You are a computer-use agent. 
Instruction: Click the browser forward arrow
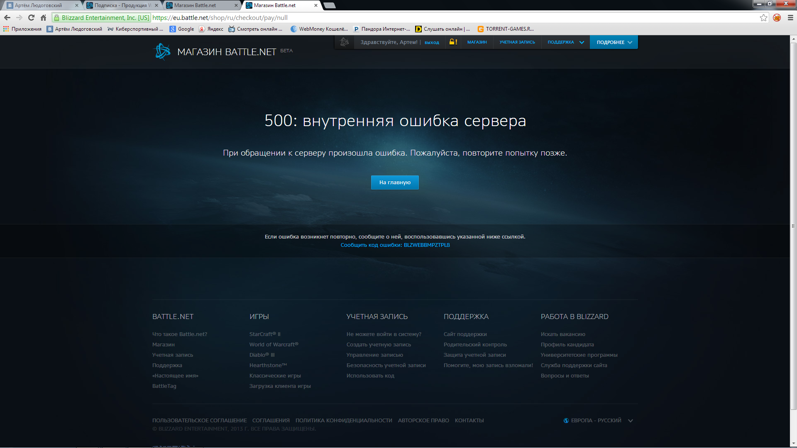(x=19, y=18)
